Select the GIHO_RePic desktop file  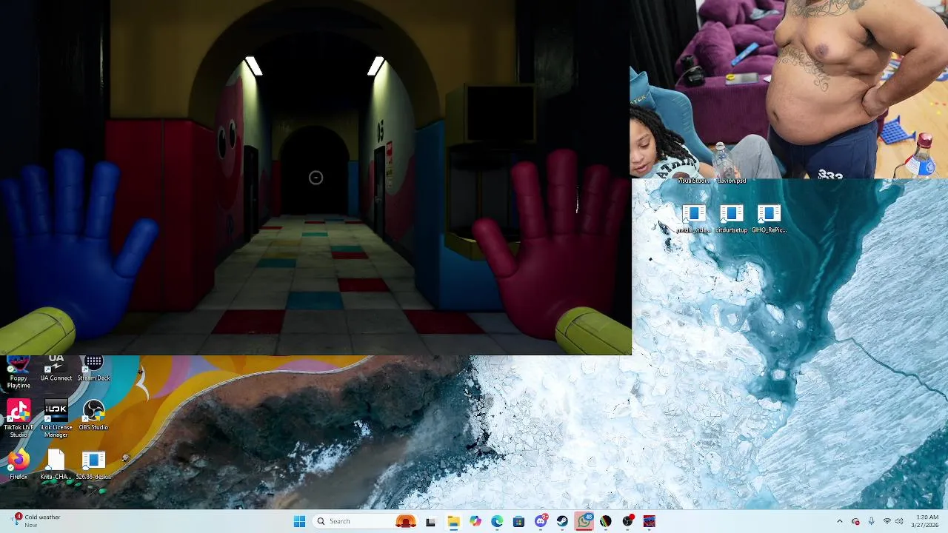[769, 219]
